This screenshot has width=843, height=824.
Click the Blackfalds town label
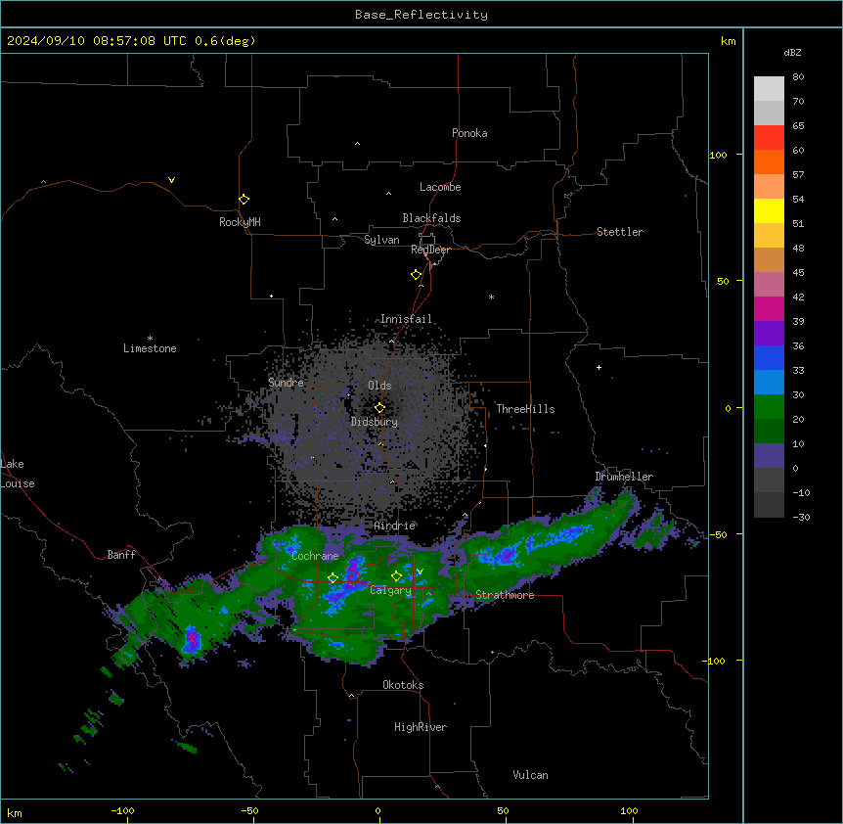[431, 218]
